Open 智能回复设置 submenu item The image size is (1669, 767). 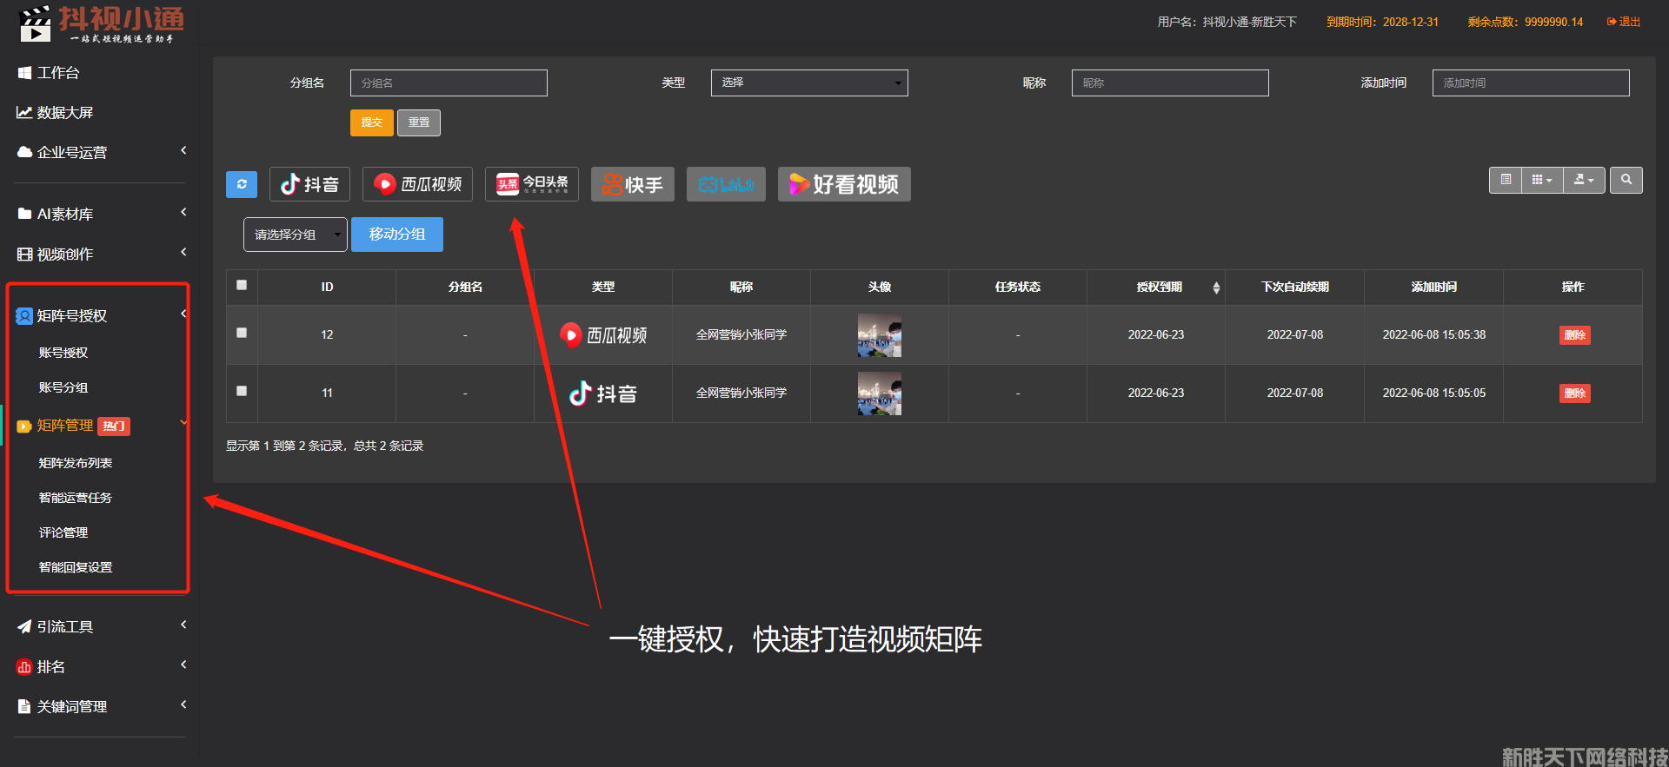76,567
